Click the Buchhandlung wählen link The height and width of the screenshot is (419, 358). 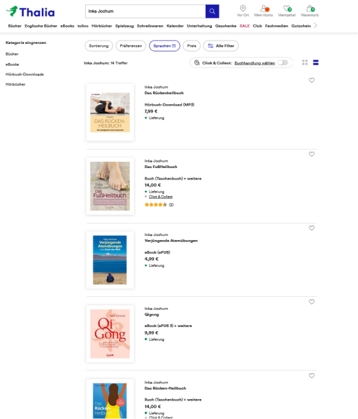point(254,63)
